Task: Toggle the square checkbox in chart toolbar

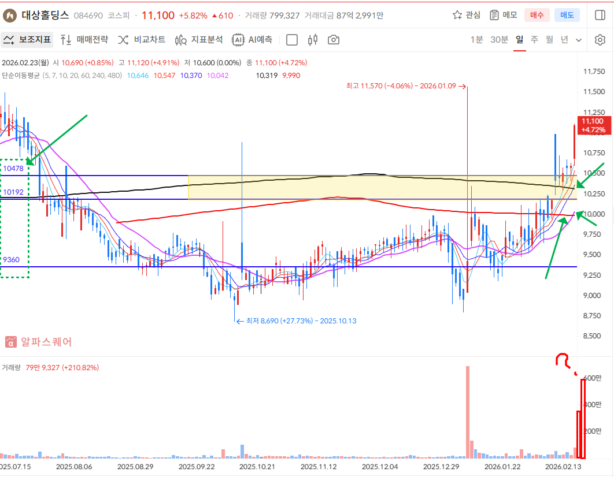Action: [x=293, y=40]
